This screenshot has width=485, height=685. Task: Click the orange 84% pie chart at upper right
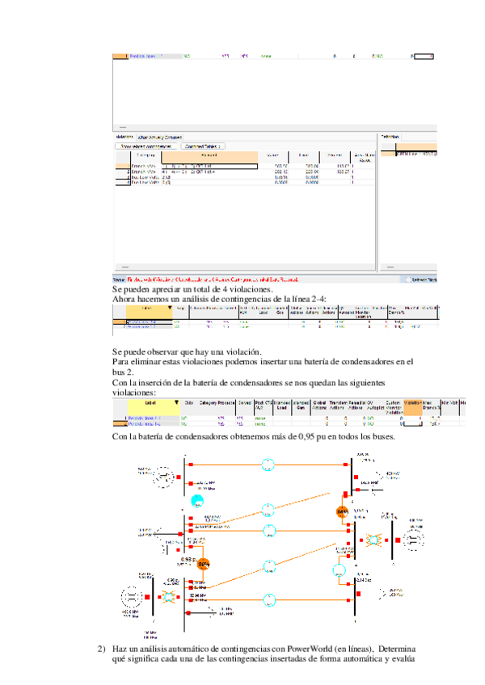coord(342,511)
